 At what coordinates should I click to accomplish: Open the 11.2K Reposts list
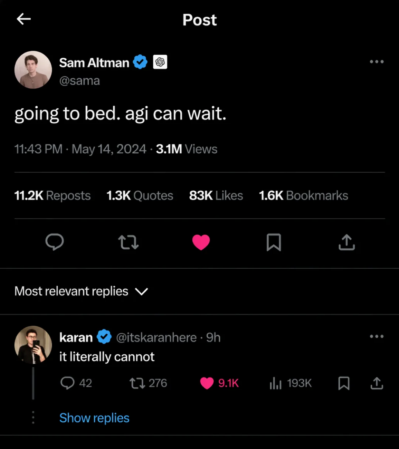click(52, 195)
